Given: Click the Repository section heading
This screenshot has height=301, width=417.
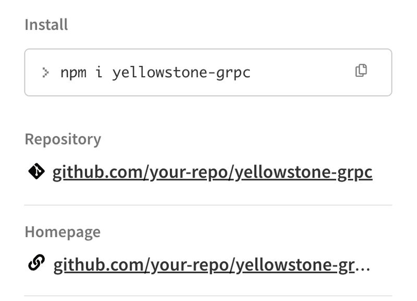Looking at the screenshot, I should pos(63,139).
